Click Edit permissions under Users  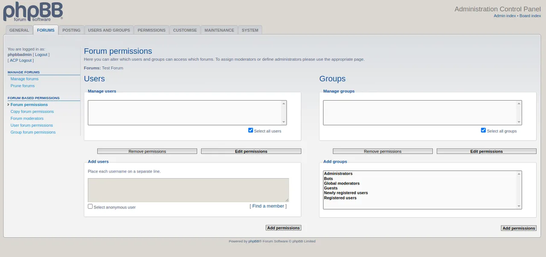251,151
